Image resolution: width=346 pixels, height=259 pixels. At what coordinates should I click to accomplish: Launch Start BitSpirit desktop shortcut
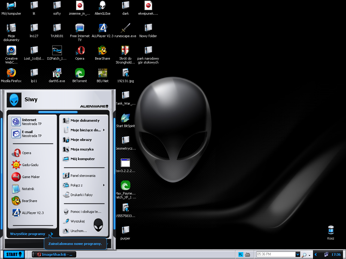125,118
